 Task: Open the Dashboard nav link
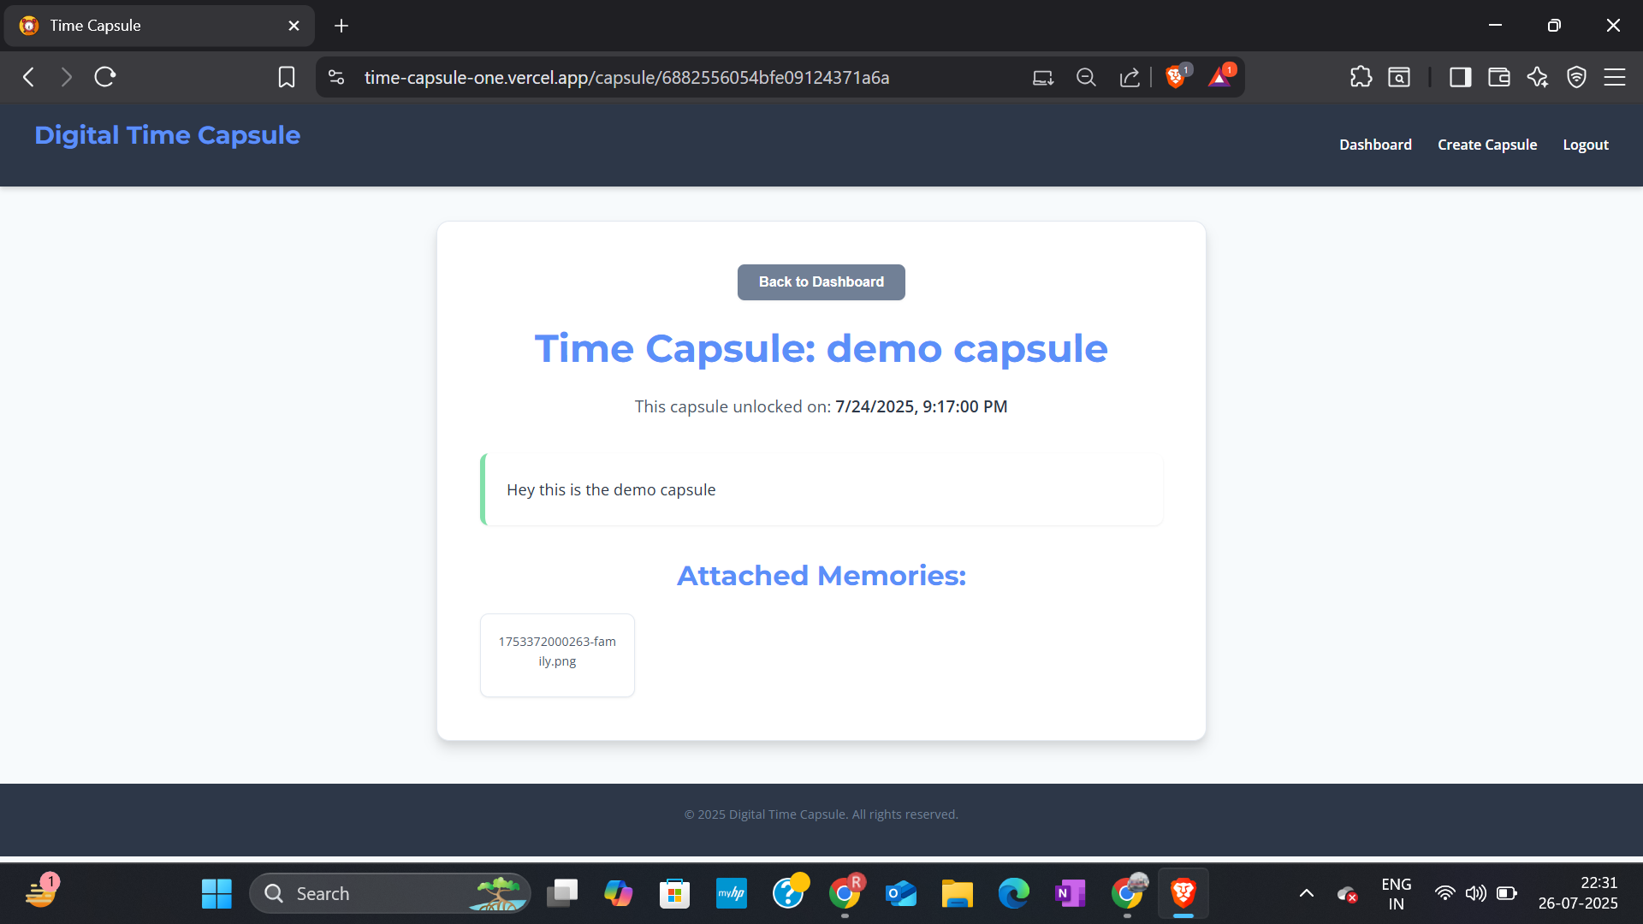pyautogui.click(x=1375, y=145)
